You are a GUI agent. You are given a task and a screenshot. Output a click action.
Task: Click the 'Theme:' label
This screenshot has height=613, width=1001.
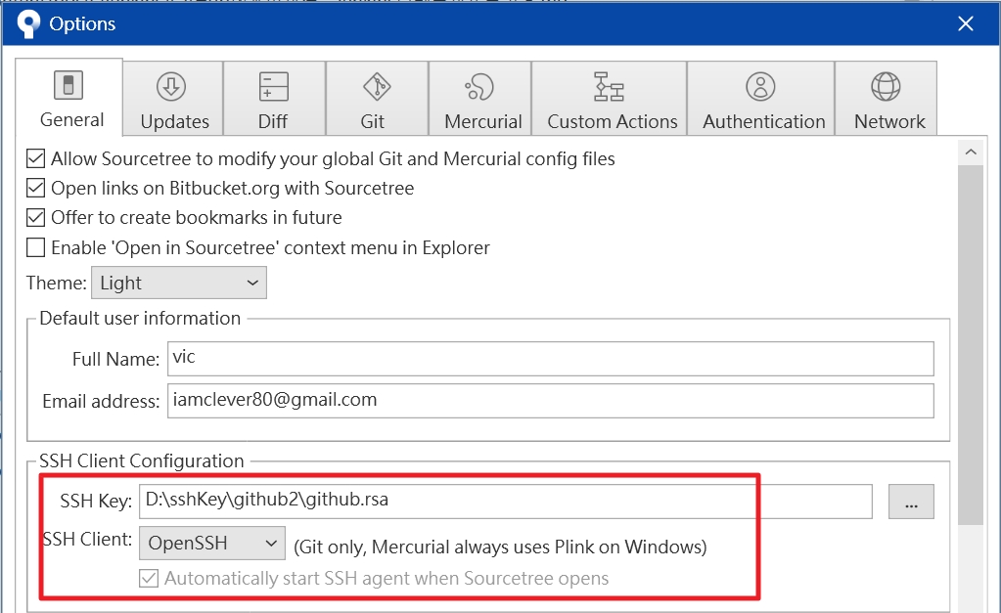point(56,283)
